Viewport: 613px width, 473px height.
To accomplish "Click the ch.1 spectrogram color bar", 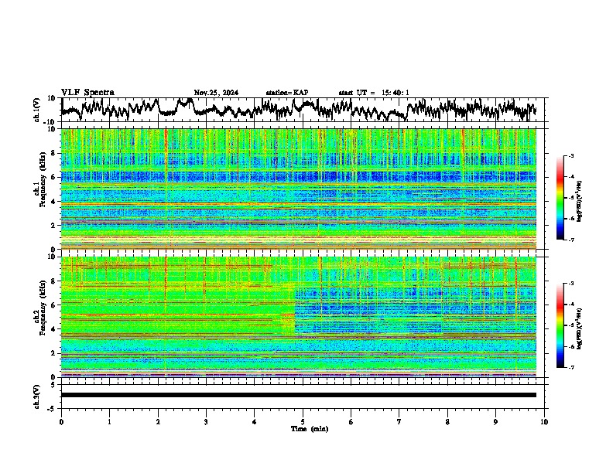I will click(x=560, y=198).
